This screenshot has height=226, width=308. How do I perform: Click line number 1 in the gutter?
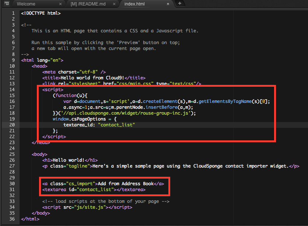[13, 13]
